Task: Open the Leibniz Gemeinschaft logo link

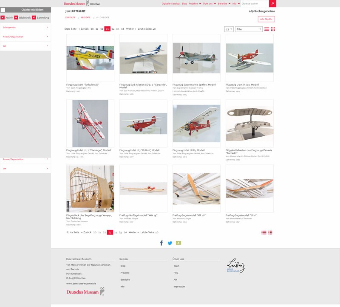Action: click(236, 266)
